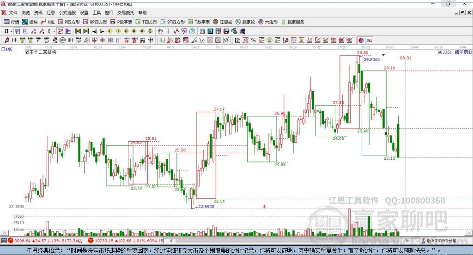The image size is (473, 255).
Task: Select the n² time cycle tool
Action: 79,41
